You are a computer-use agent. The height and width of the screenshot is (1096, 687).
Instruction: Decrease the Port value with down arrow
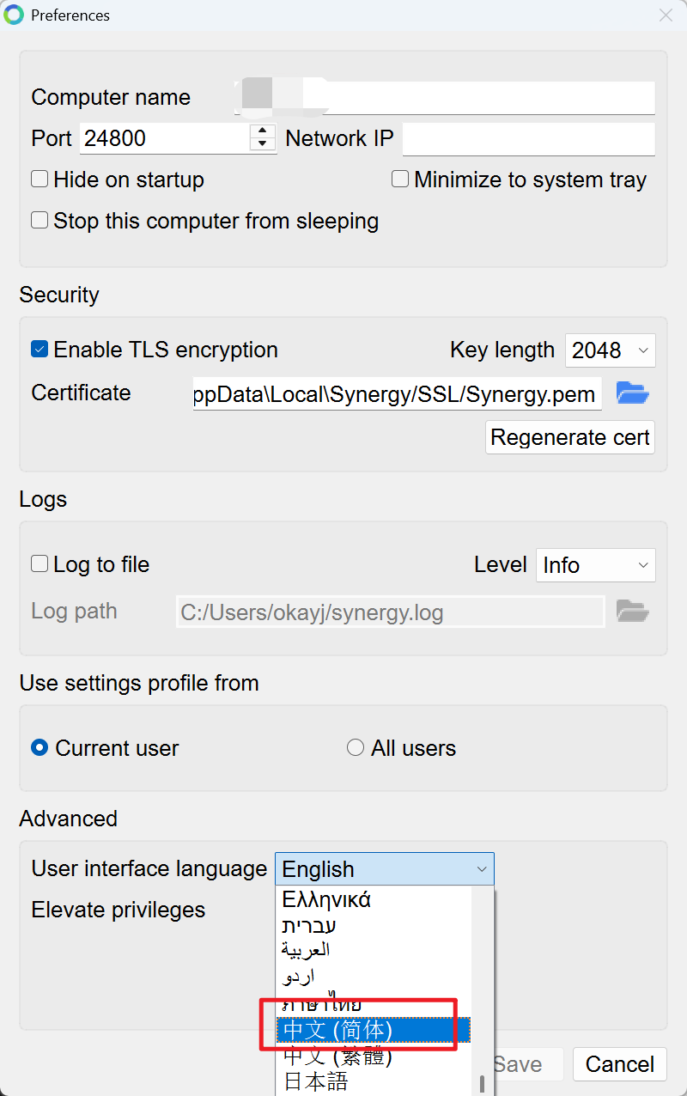pos(263,144)
